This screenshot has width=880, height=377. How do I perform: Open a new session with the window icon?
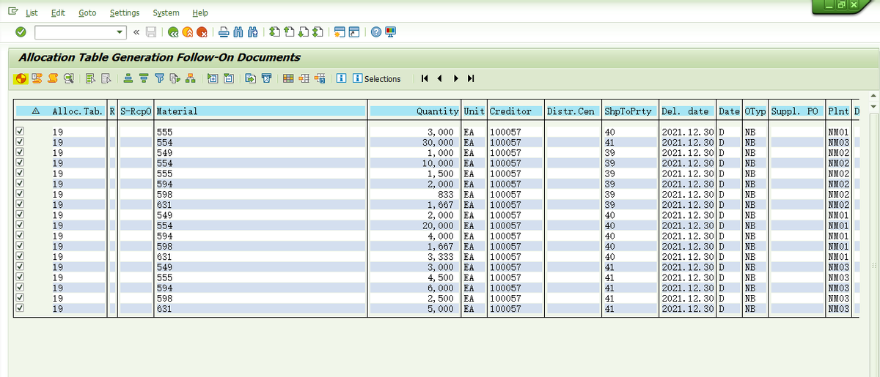(x=339, y=32)
